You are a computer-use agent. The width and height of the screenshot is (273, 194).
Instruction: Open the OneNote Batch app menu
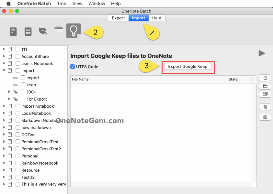(x=34, y=4)
